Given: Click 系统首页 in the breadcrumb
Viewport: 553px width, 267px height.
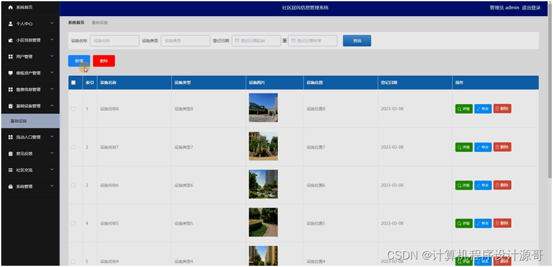Looking at the screenshot, I should pos(76,22).
